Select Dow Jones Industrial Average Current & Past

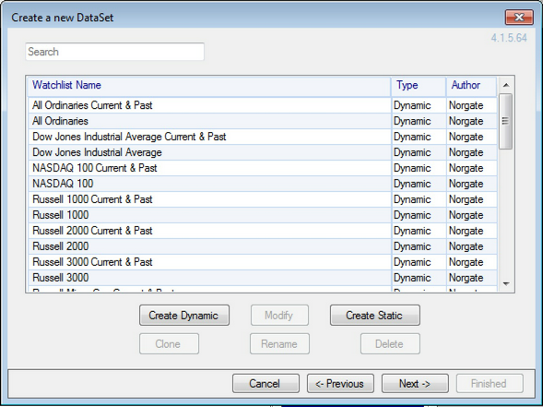pos(263,137)
